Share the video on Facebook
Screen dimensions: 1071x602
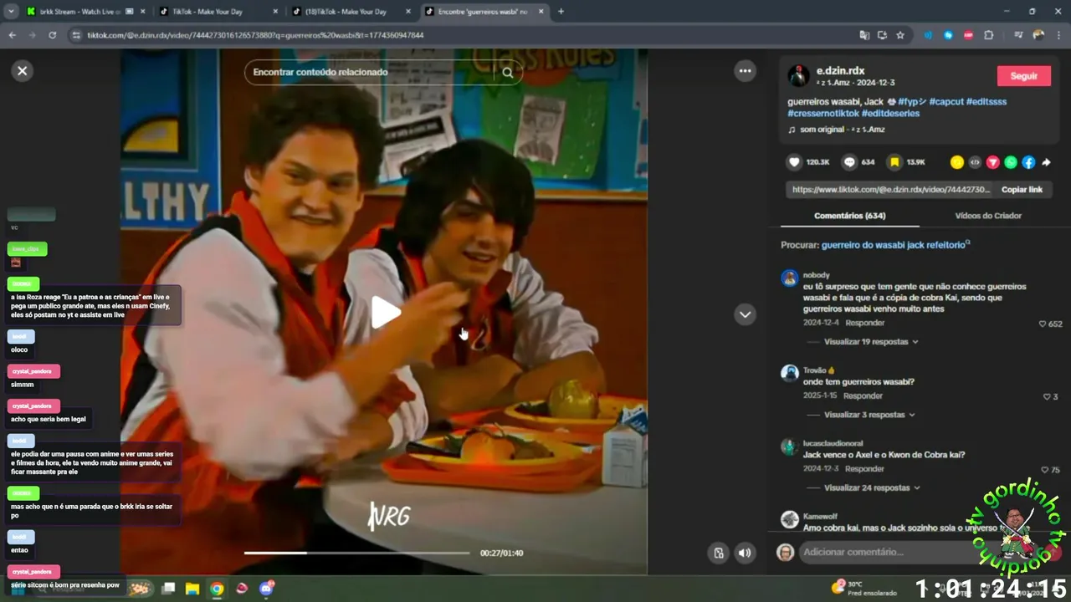click(1028, 162)
